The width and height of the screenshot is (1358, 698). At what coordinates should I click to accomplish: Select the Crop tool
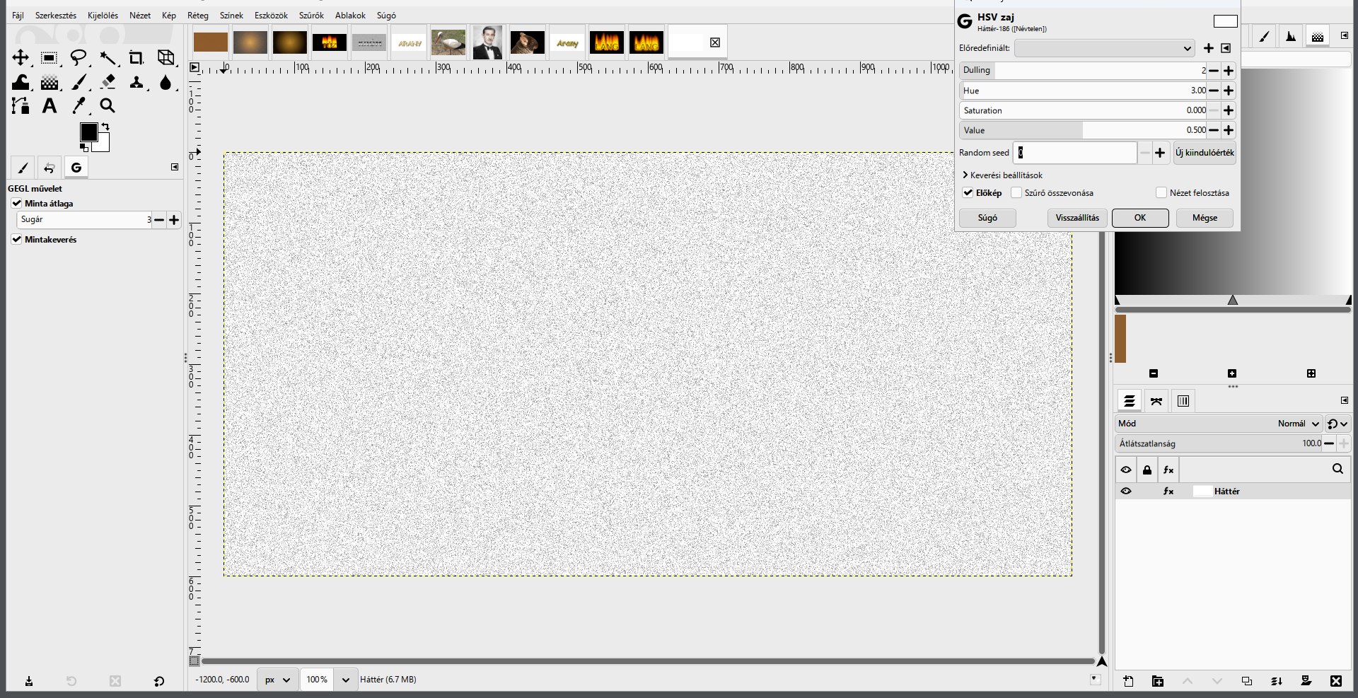136,57
